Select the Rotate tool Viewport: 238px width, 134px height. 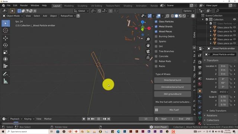[6, 45]
